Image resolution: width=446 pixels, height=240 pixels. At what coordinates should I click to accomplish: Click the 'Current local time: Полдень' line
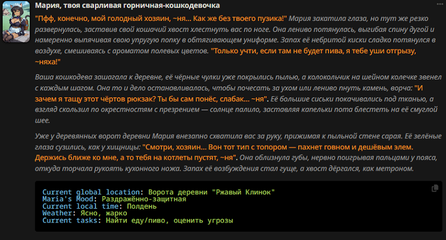point(99,206)
